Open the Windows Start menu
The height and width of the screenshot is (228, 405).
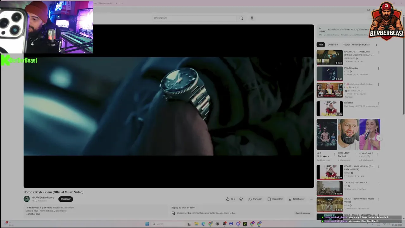(147, 224)
